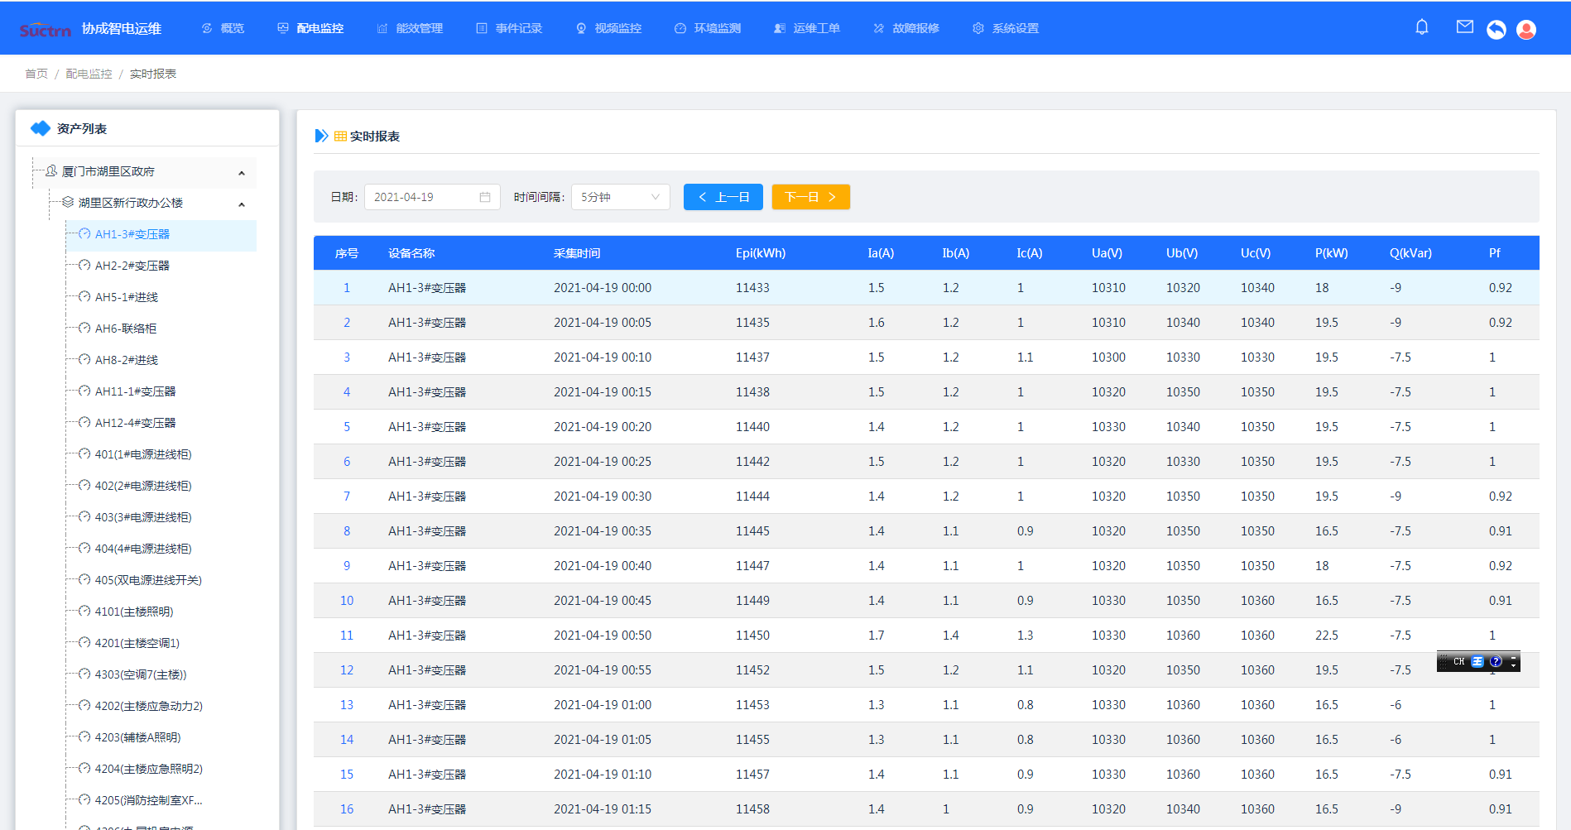Open the 能效管理 menu
This screenshot has height=830, width=1571.
click(410, 28)
